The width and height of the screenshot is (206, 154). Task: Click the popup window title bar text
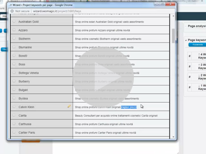[x=42, y=5]
